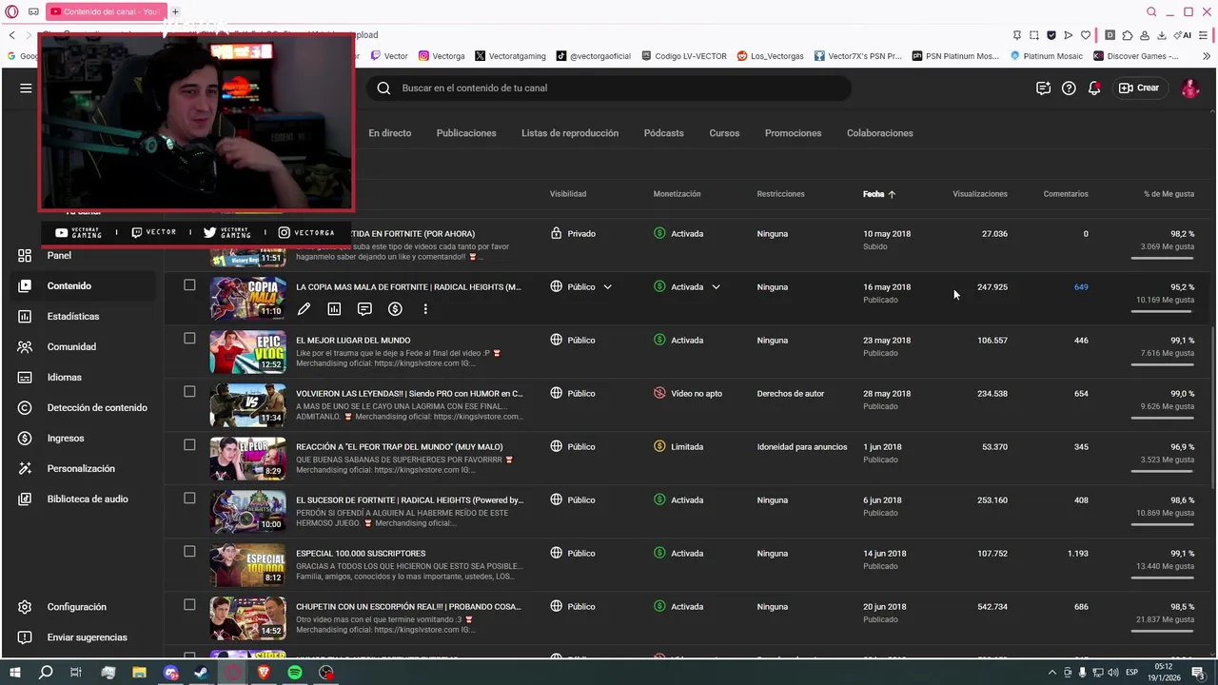The image size is (1218, 685).
Task: Open analytics icon for LA COPIA MAS MALA video
Action: 334,309
